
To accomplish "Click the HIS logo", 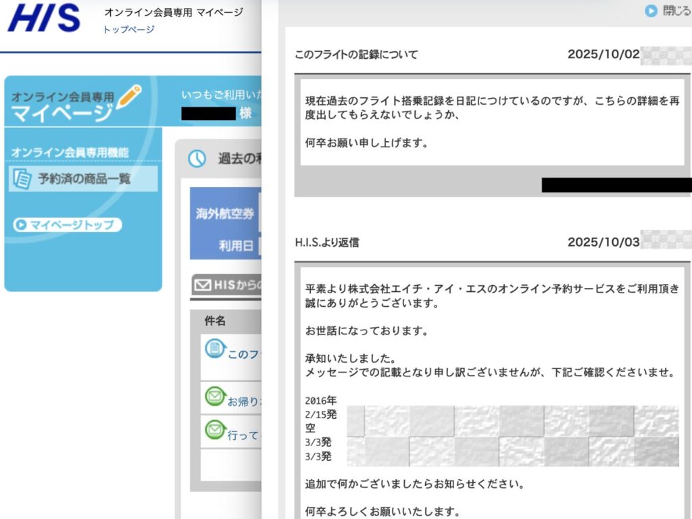I will point(44,18).
